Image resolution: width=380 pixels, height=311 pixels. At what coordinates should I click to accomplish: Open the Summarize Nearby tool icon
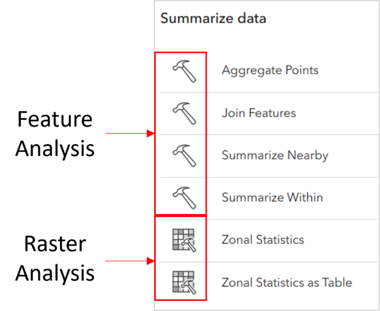pos(185,155)
